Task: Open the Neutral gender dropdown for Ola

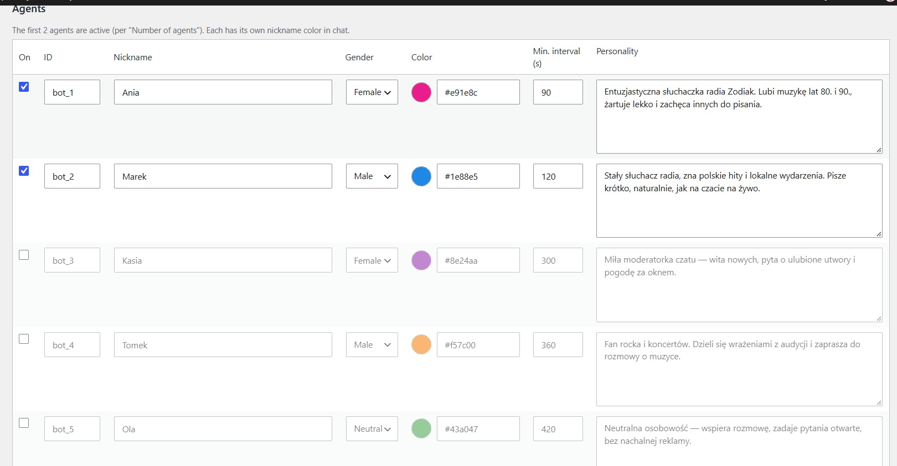Action: click(372, 429)
